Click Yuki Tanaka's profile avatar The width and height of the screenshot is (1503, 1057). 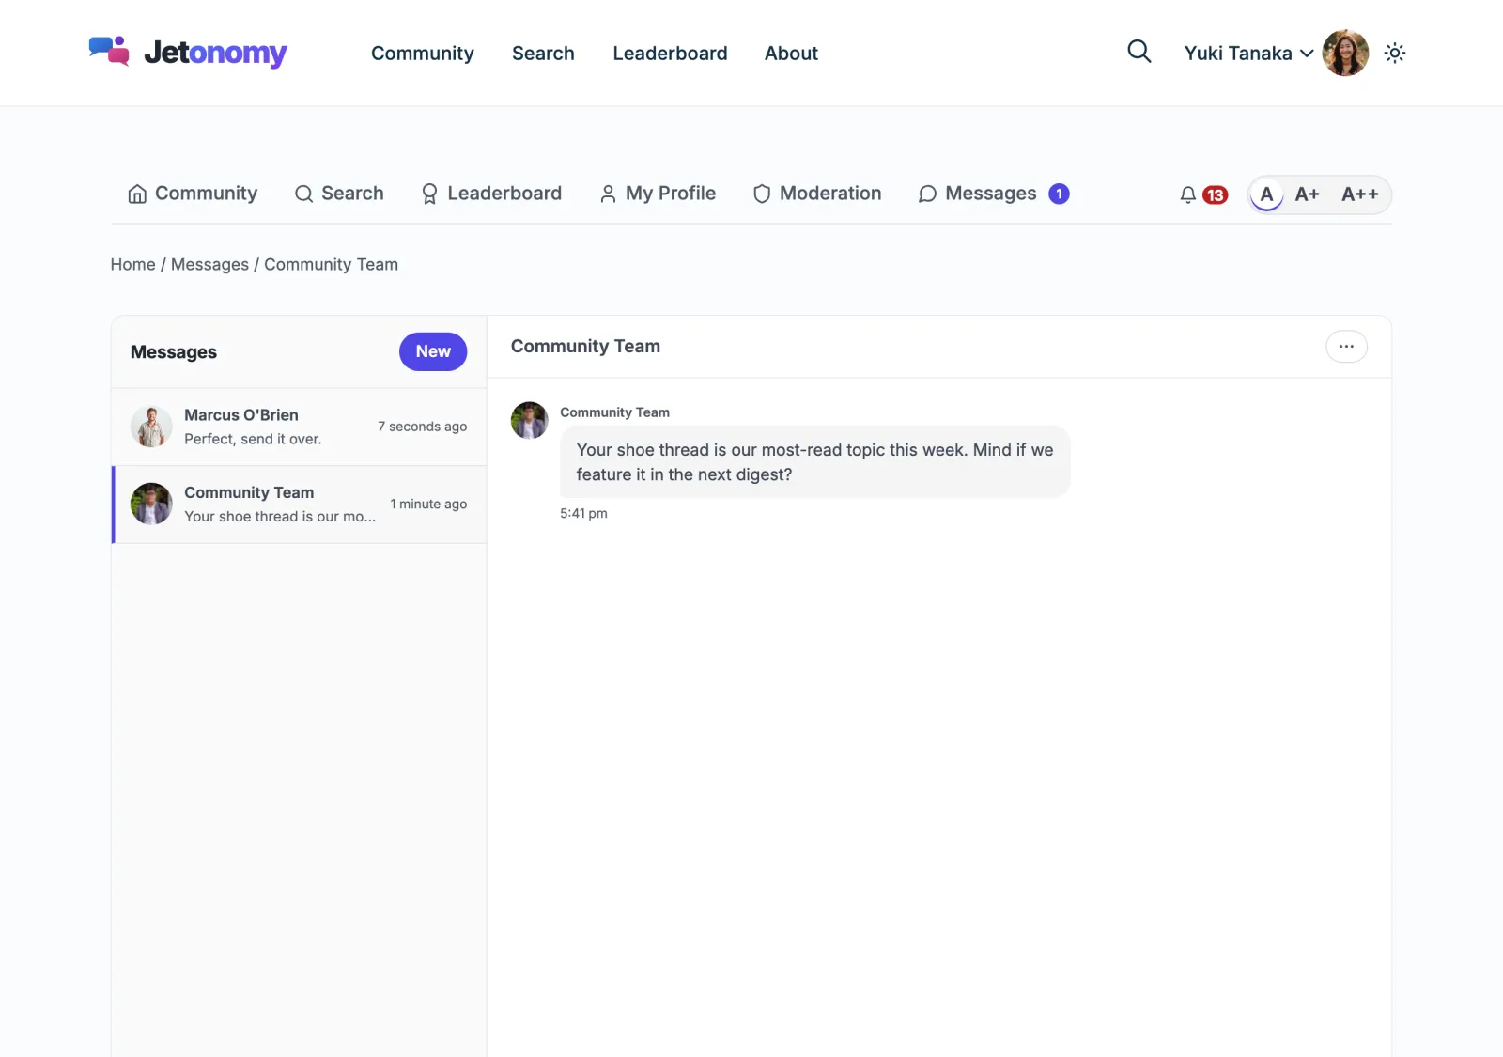click(x=1345, y=53)
